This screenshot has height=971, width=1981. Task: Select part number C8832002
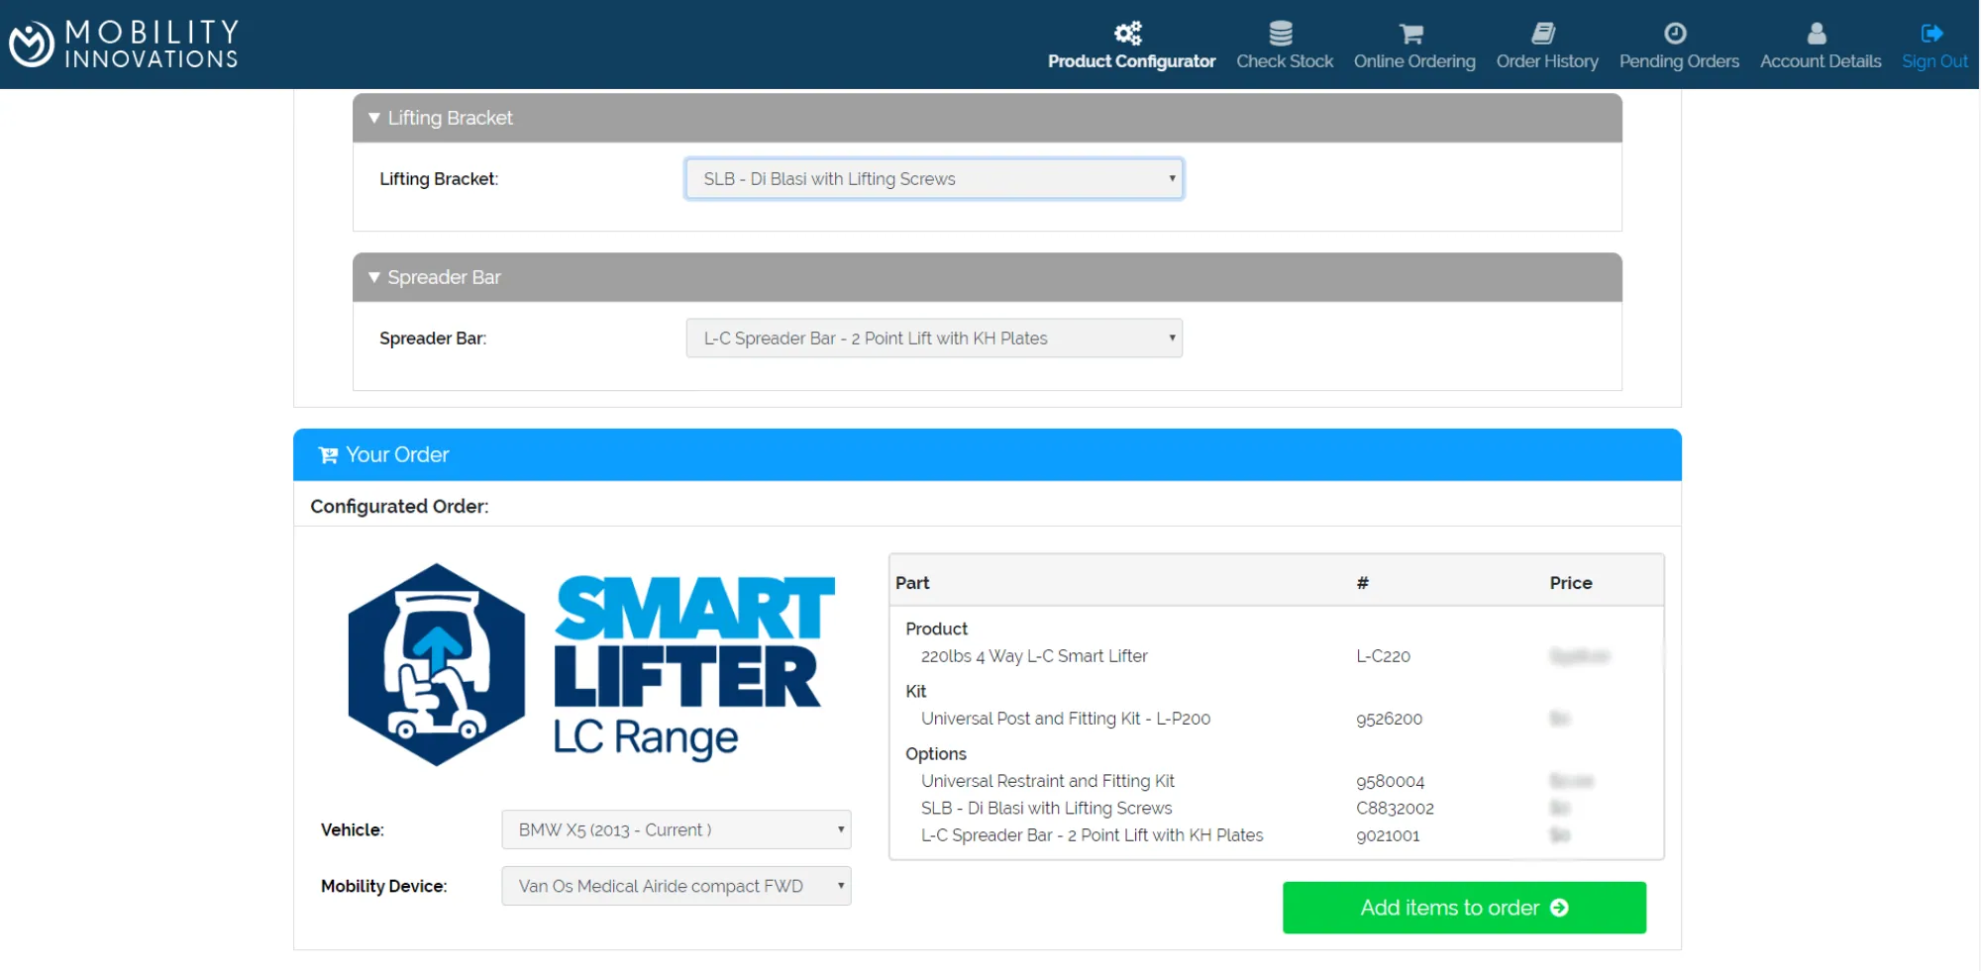(1395, 809)
